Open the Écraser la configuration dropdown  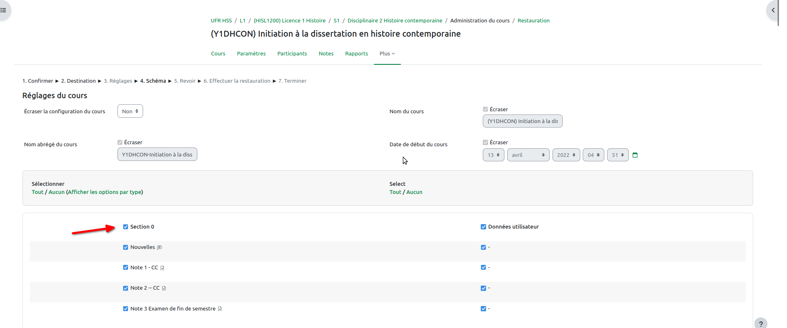[x=130, y=111]
